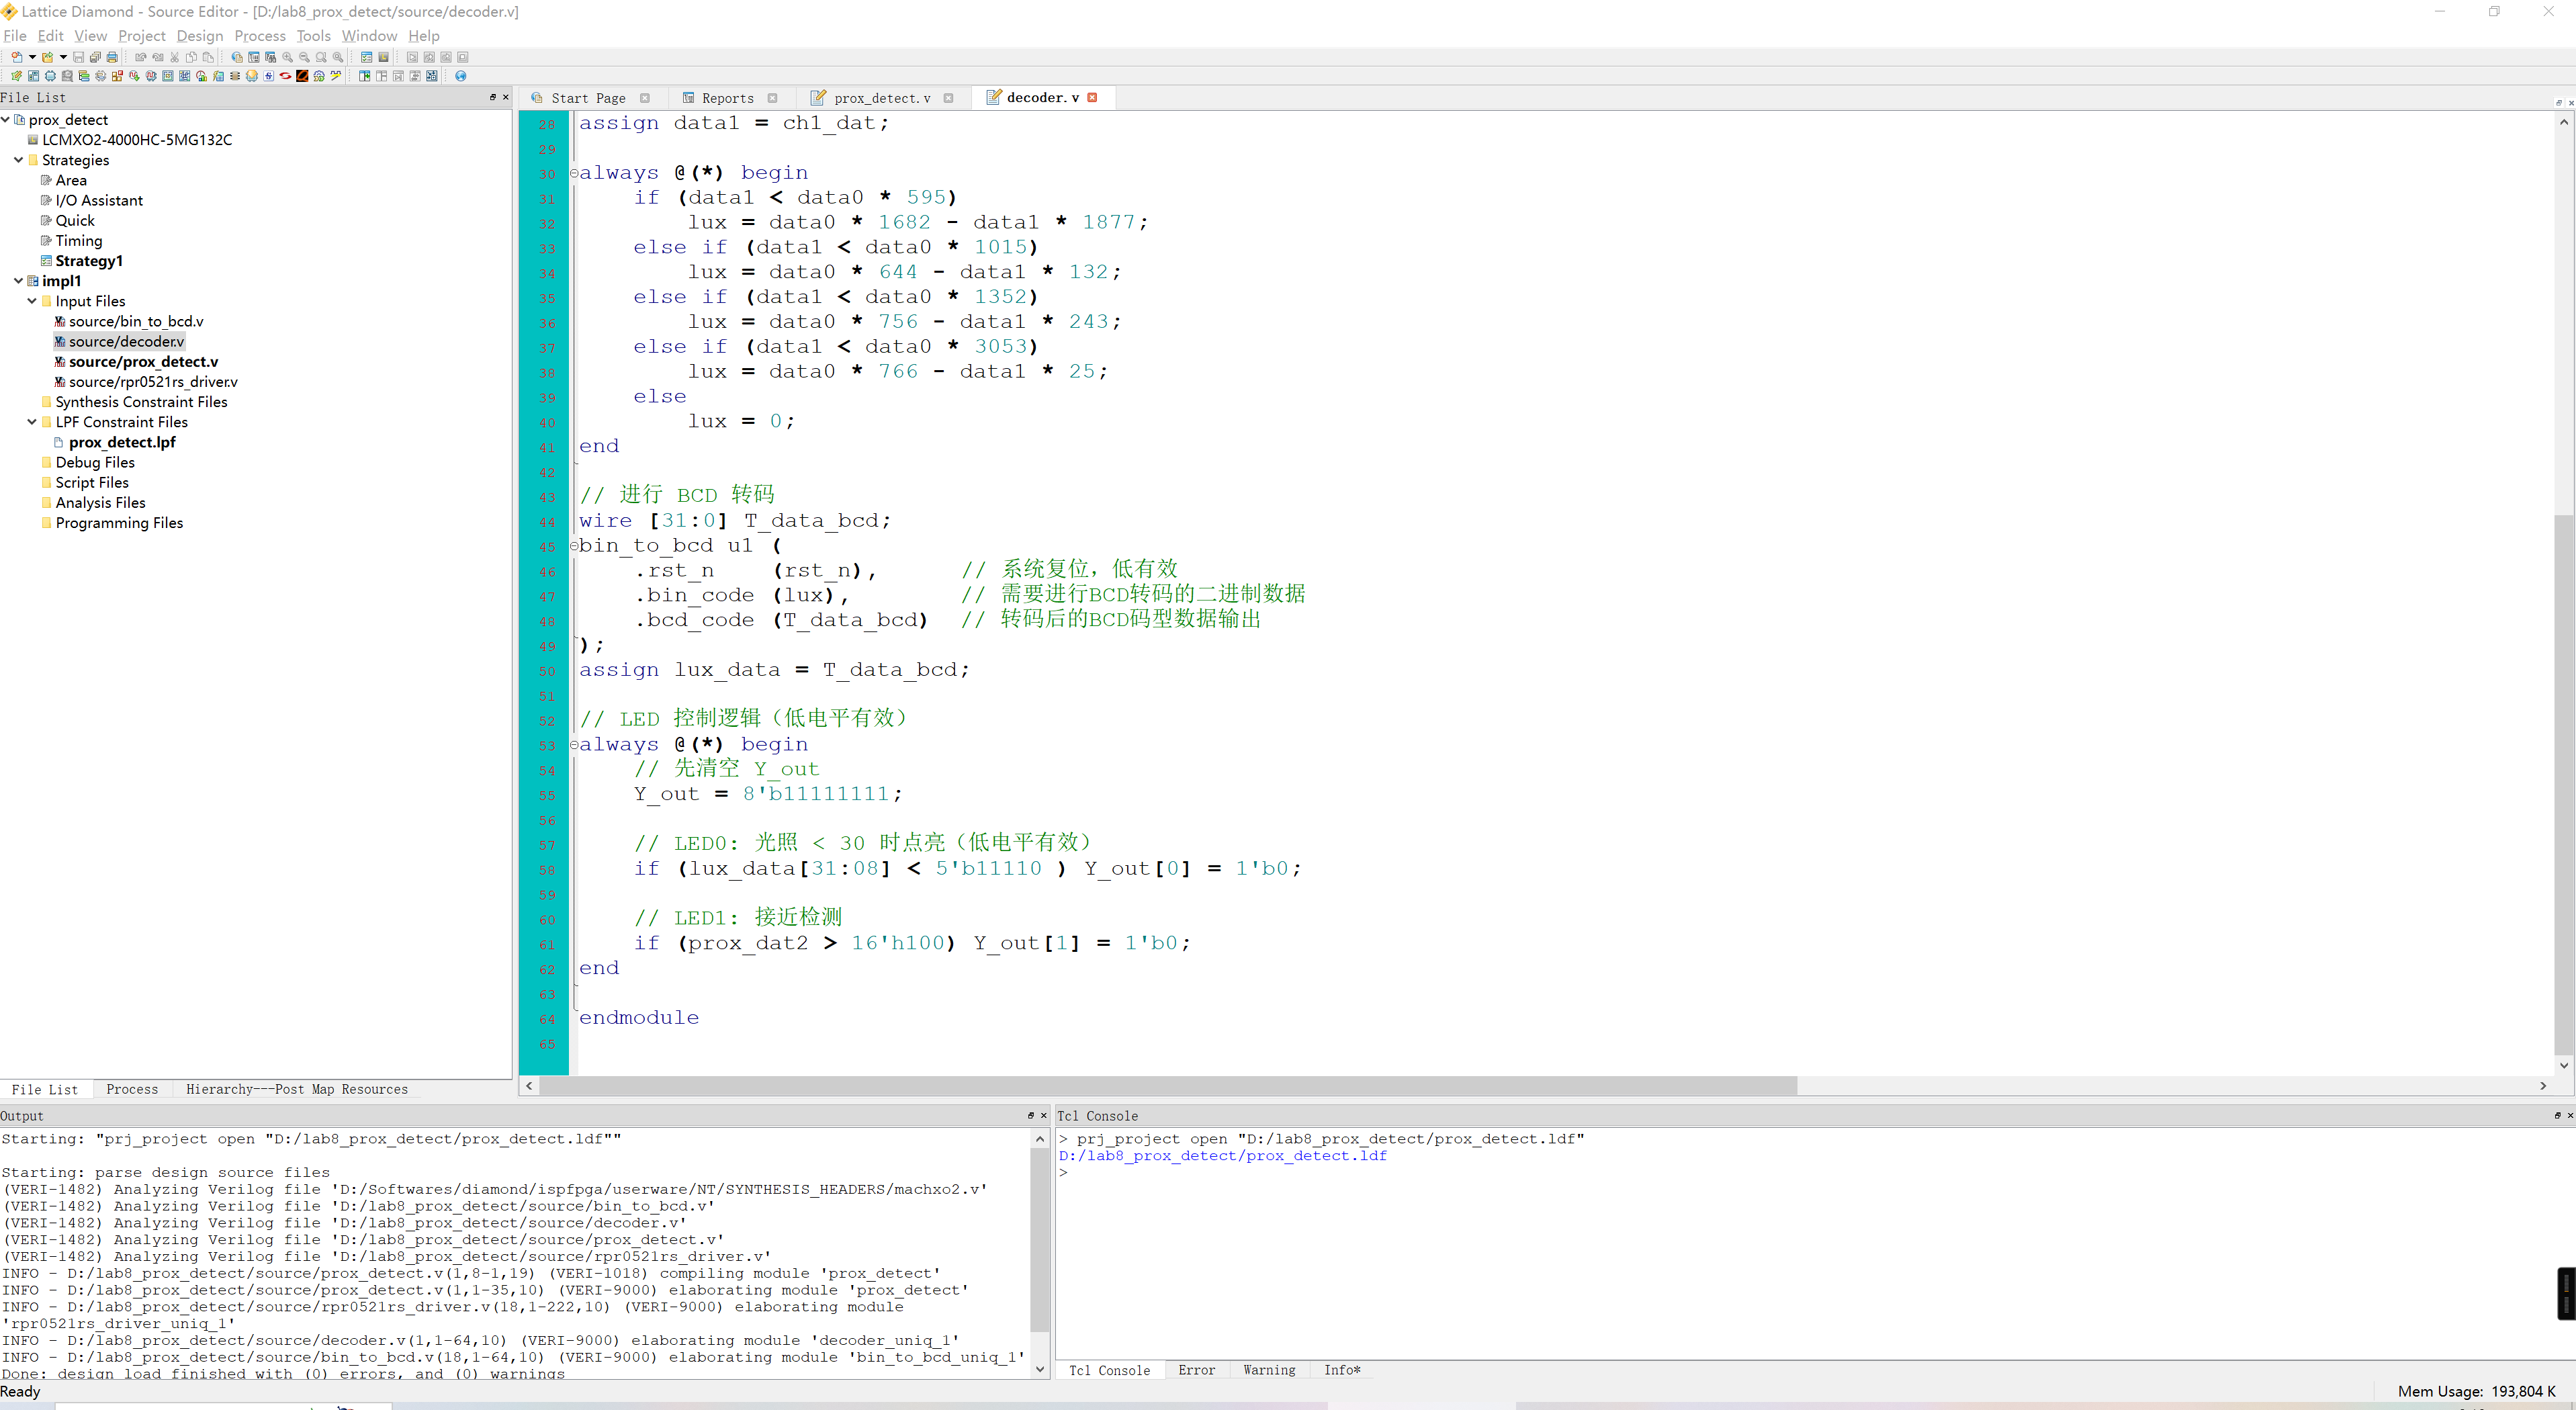
Task: Launch the Synplify Pro S icon
Action: click(x=269, y=76)
